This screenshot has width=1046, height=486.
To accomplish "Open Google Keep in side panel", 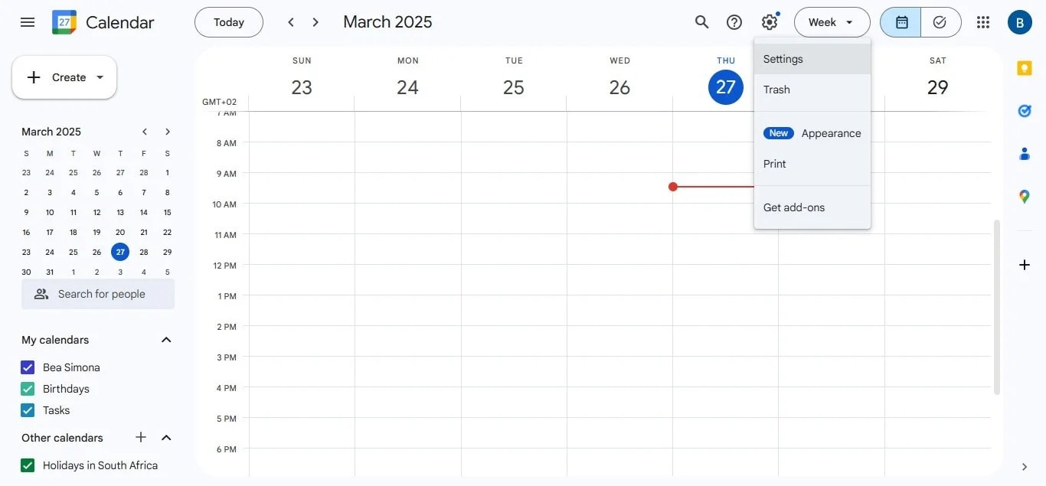I will pyautogui.click(x=1025, y=68).
